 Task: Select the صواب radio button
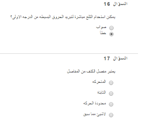[x=111, y=28]
